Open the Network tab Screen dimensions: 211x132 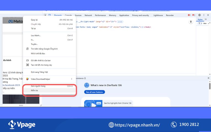coord(88,15)
